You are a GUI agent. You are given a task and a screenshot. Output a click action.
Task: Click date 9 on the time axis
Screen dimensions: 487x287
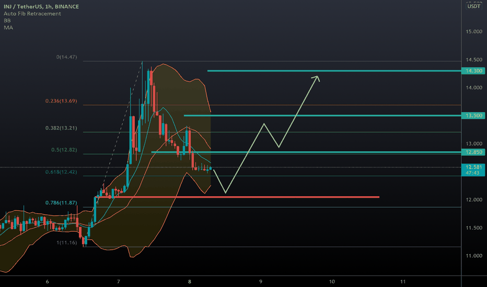pos(261,282)
